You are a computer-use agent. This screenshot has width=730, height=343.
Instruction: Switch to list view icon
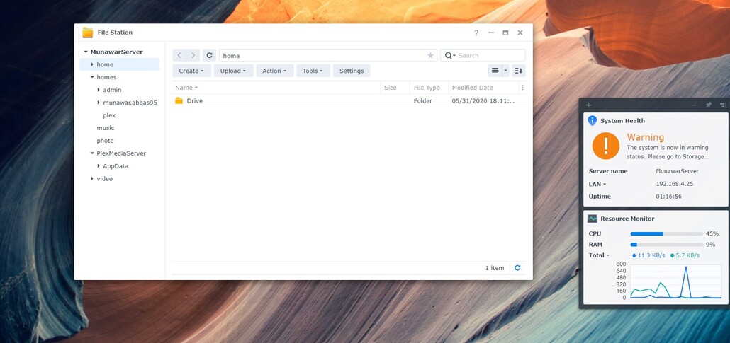[495, 71]
